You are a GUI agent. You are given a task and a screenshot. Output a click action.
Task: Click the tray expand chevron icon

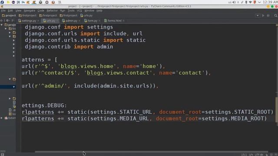tap(259, 2)
